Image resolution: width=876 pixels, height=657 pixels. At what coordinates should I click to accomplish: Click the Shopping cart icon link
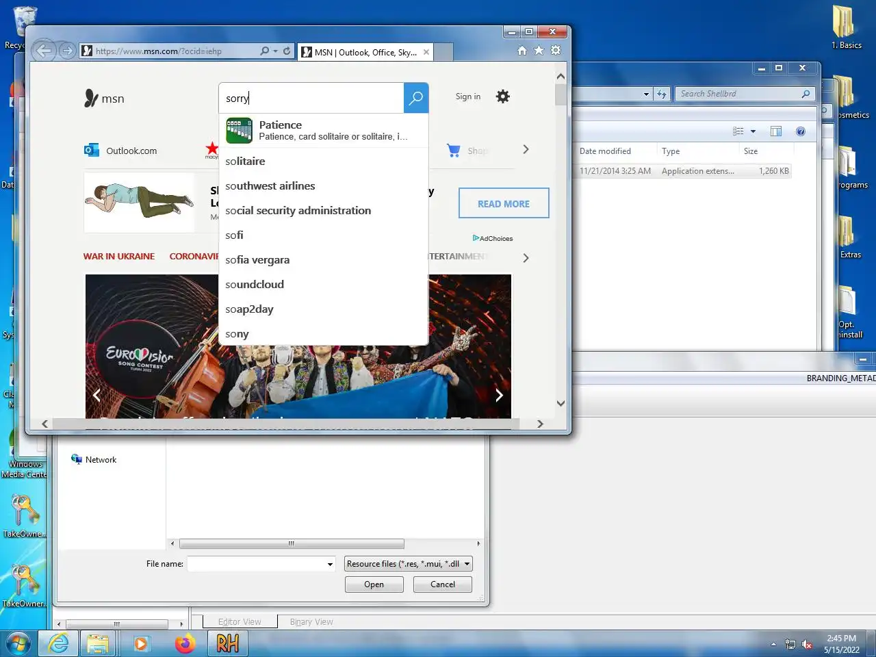click(x=454, y=151)
